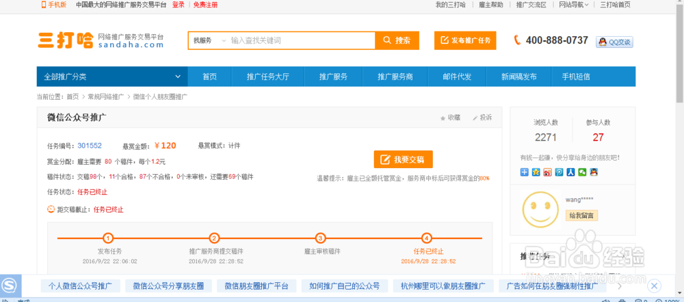Click suggestion 微信朋友圈推广平台
This screenshot has width=684, height=302.
256,286
